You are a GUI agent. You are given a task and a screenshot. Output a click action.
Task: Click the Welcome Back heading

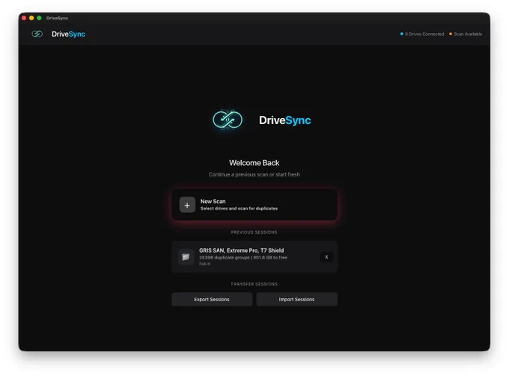254,163
